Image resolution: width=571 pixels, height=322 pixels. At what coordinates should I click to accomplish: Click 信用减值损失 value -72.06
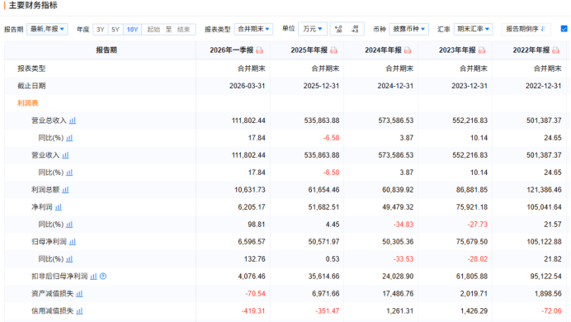(x=552, y=311)
